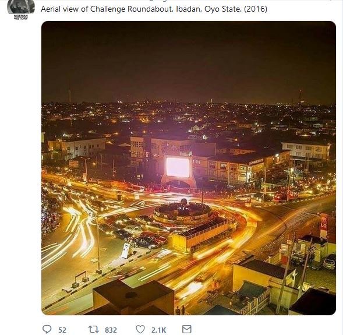The width and height of the screenshot is (343, 335).
Task: Click the bright glowing billboard screen in the photo
Action: click(x=178, y=167)
